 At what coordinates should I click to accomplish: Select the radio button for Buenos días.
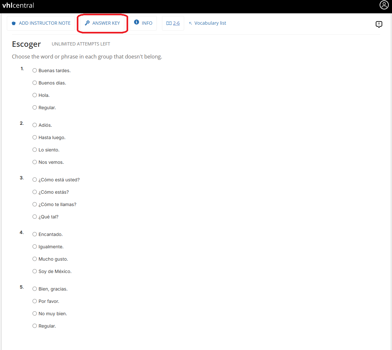click(34, 83)
